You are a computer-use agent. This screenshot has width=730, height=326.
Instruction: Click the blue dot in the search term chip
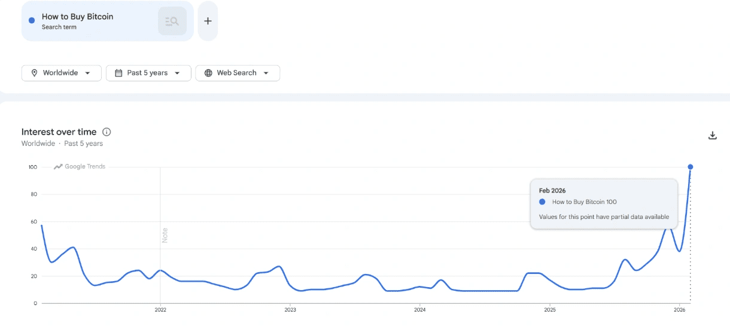pos(32,21)
